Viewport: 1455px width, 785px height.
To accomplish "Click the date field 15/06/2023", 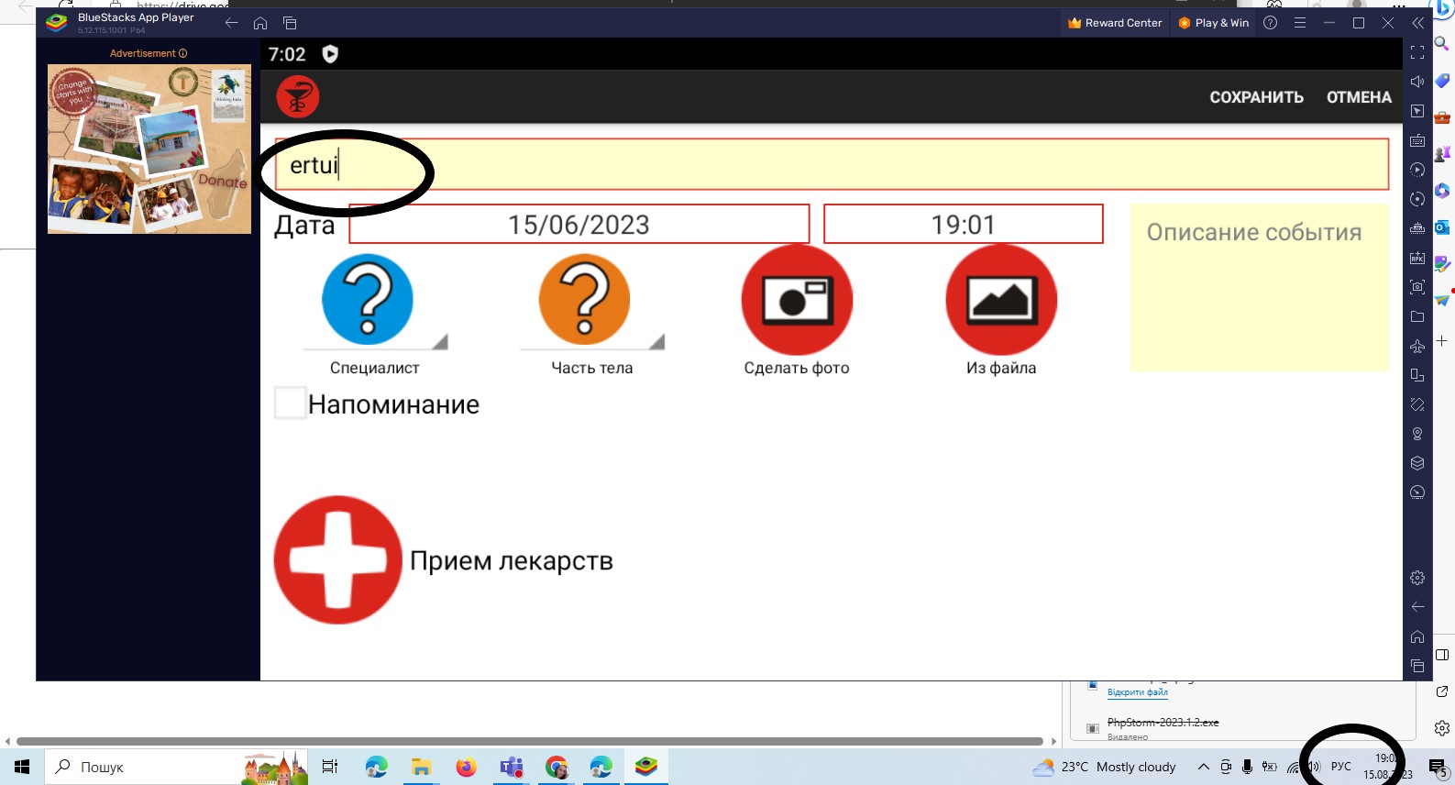I will 579,225.
